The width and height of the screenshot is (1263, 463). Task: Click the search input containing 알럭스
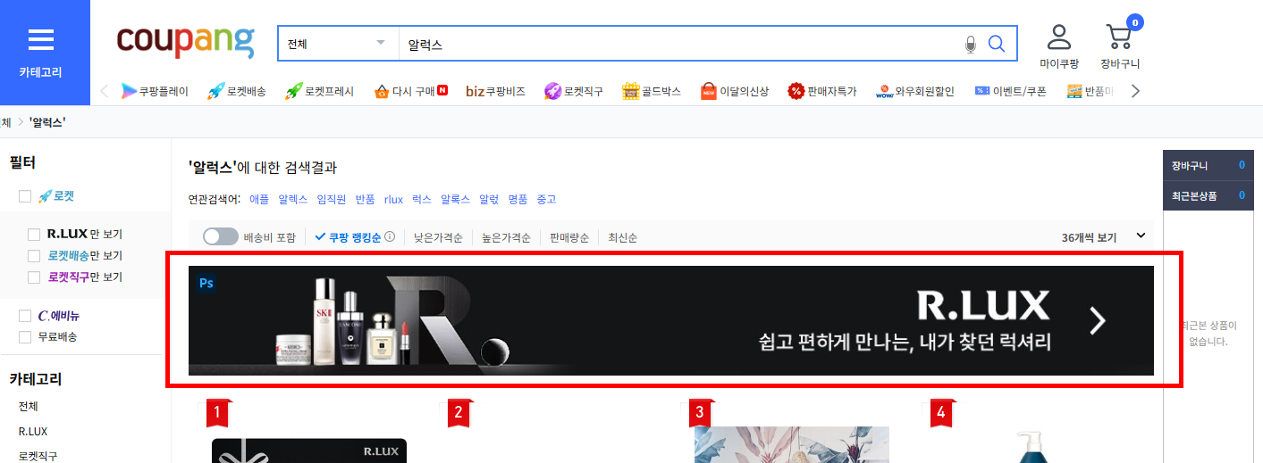679,44
